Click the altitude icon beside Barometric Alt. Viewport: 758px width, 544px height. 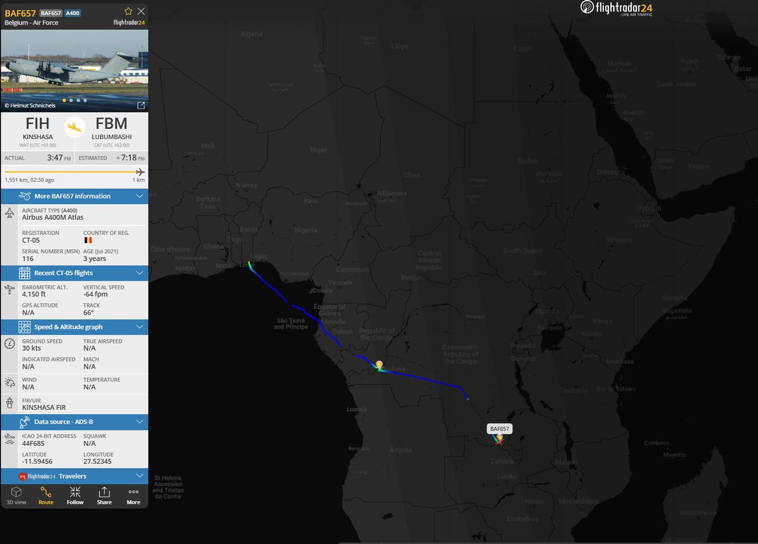coord(9,290)
